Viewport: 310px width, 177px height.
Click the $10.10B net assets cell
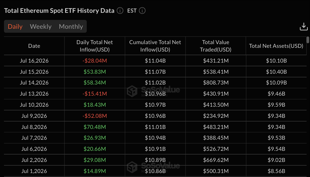click(x=276, y=61)
